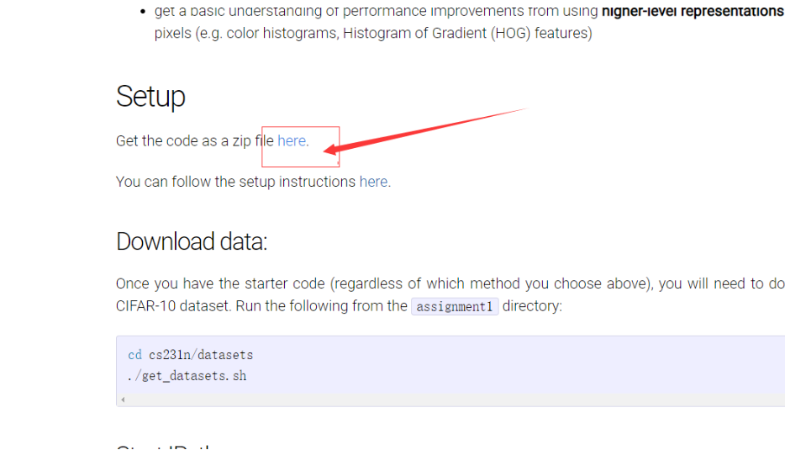Click 'Once you have the starter code' text
Viewport: 785px width, 450px height.
pyautogui.click(x=220, y=283)
